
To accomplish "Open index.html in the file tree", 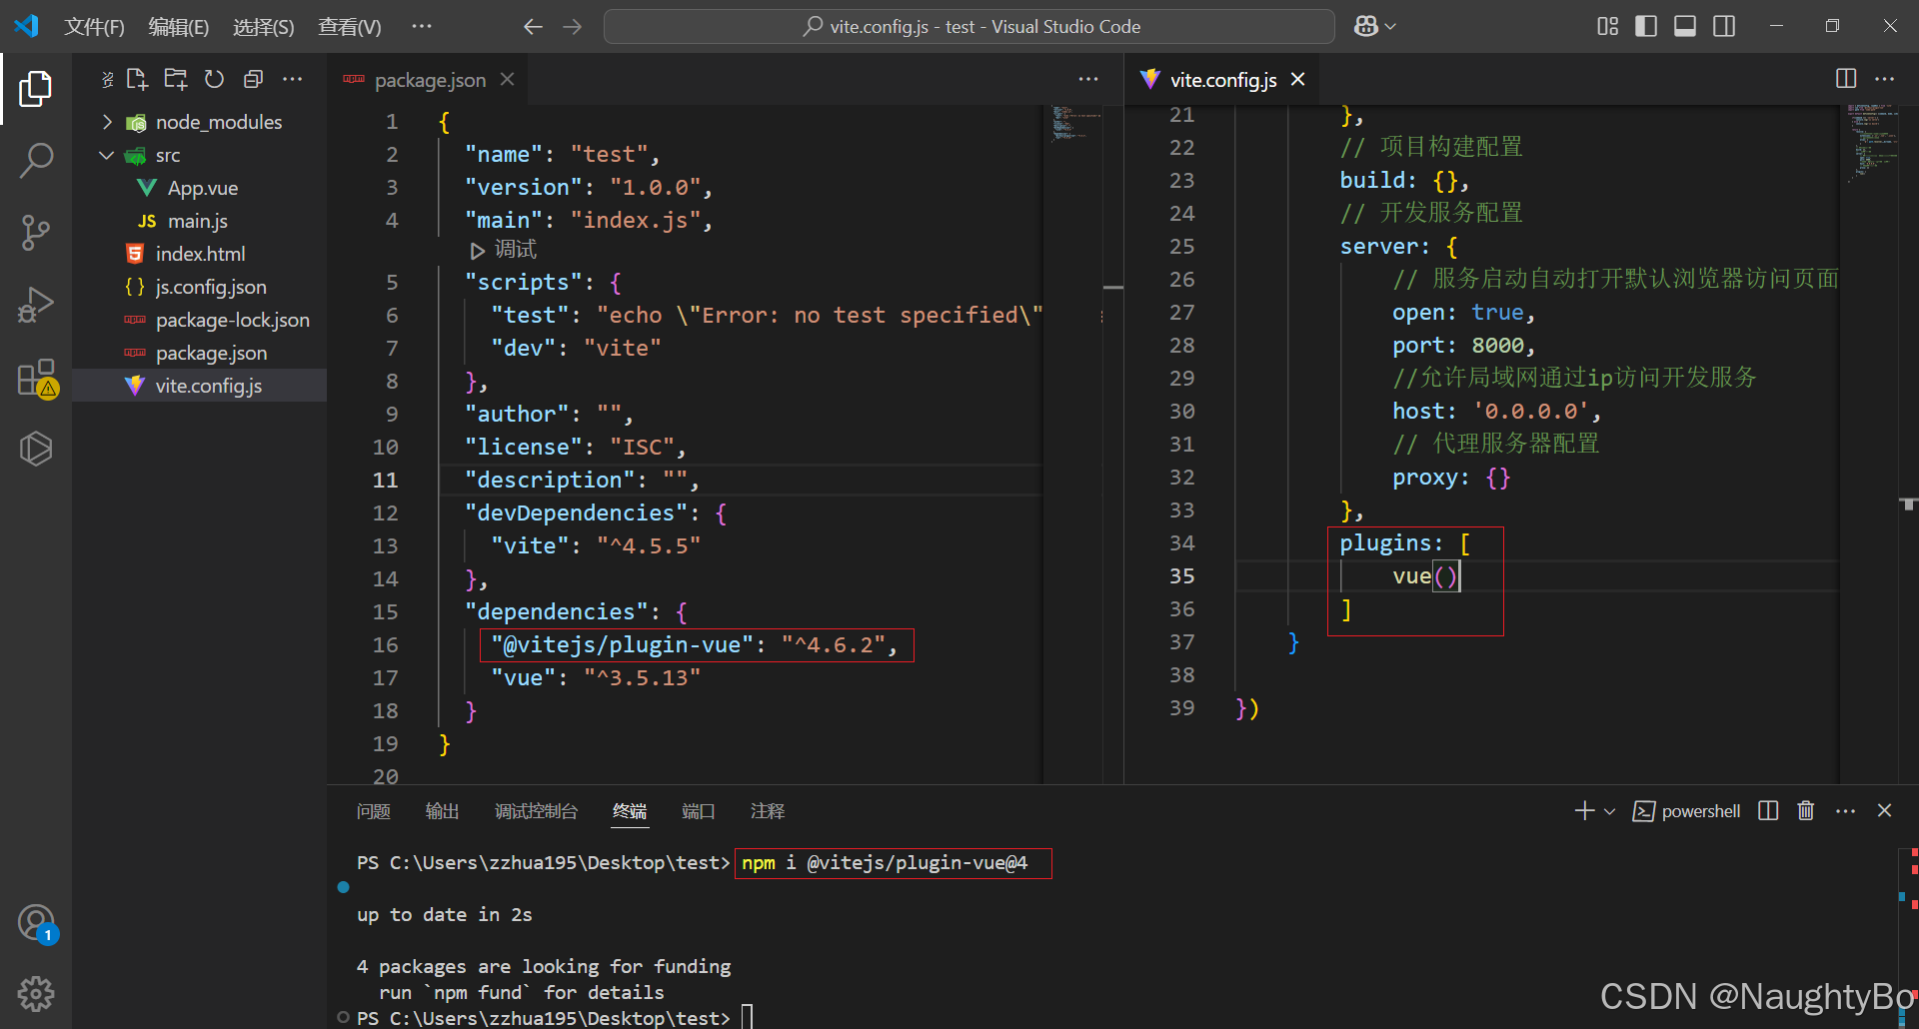I will 200,254.
